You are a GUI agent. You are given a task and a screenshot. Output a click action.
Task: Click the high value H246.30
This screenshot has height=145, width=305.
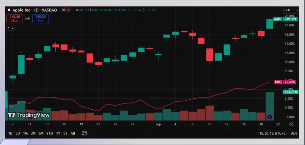97,10
